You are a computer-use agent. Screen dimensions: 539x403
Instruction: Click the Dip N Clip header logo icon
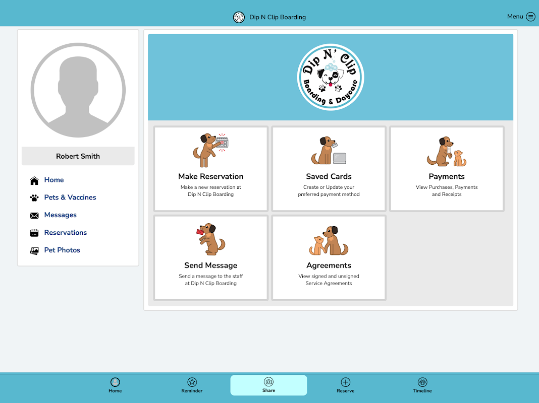click(239, 17)
